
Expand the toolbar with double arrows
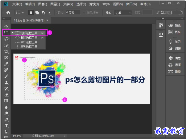point(4,18)
